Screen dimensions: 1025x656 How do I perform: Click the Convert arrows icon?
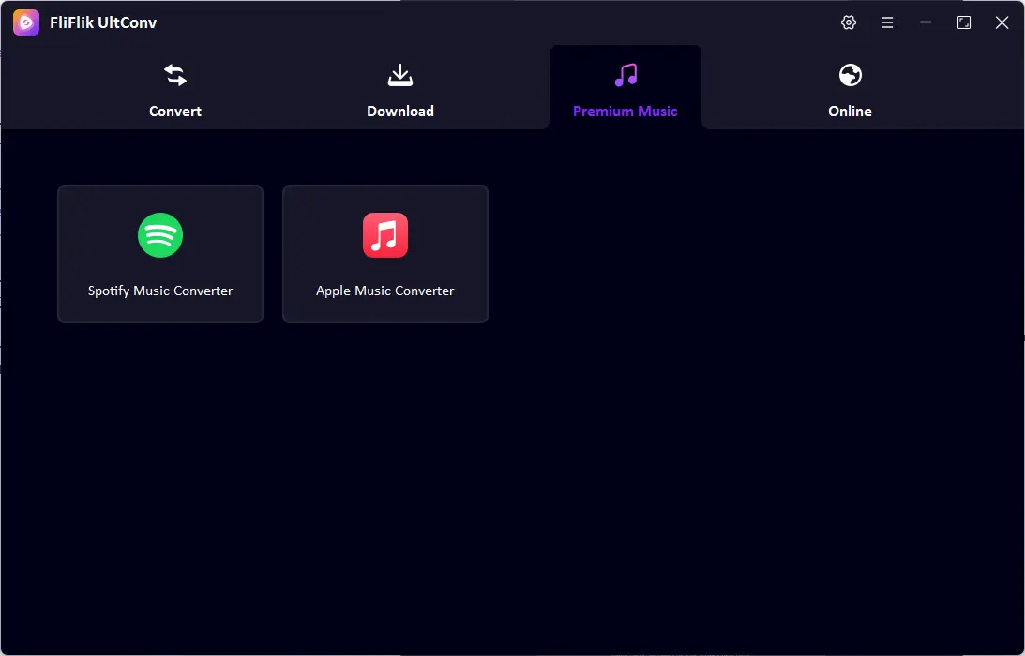pyautogui.click(x=175, y=75)
